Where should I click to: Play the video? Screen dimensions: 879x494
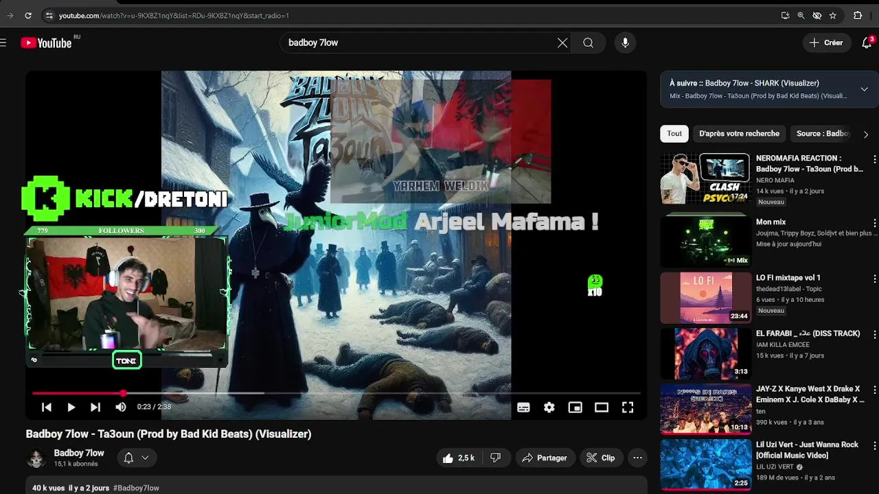71,407
